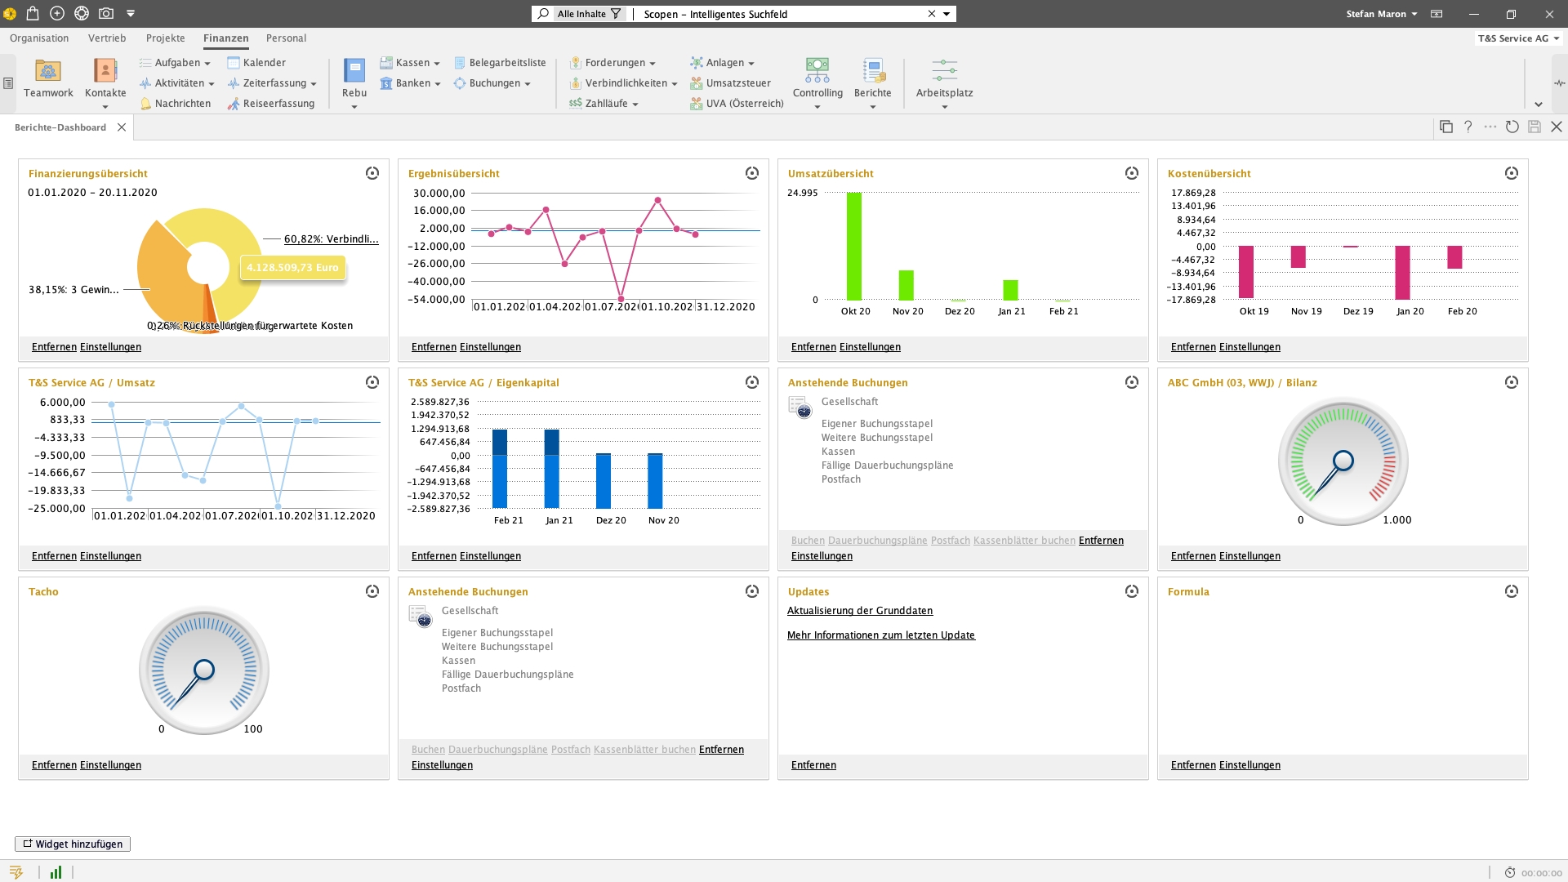Click the dashboard reload icon
The image size is (1568, 882).
click(x=1512, y=127)
